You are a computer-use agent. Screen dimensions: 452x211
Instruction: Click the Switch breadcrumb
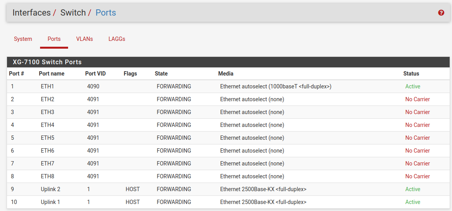pos(73,12)
